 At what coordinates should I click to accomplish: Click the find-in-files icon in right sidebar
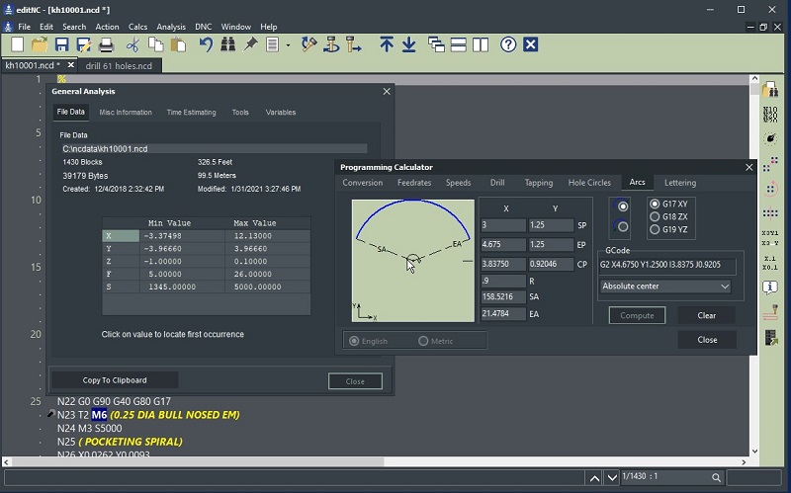pos(770,90)
